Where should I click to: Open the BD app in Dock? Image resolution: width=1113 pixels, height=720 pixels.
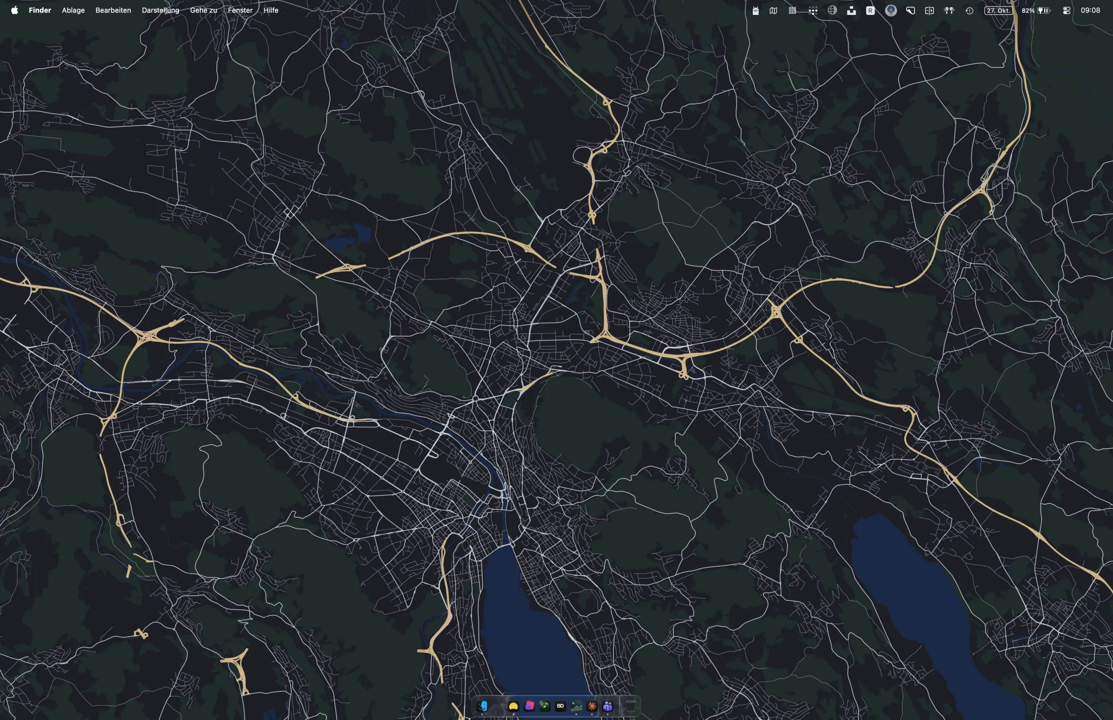click(560, 706)
